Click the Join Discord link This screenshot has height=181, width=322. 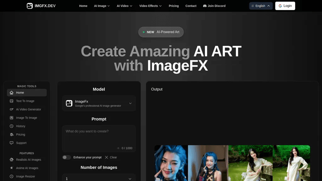pyautogui.click(x=214, y=6)
